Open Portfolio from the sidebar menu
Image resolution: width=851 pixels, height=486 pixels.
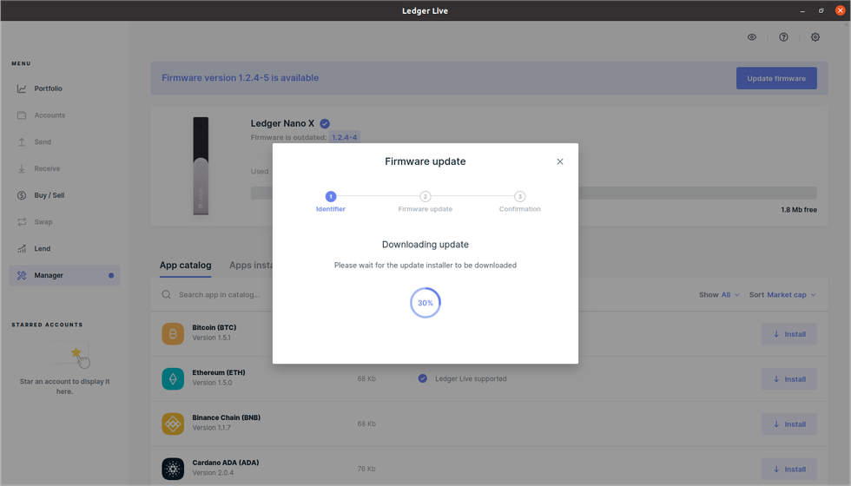click(x=48, y=89)
